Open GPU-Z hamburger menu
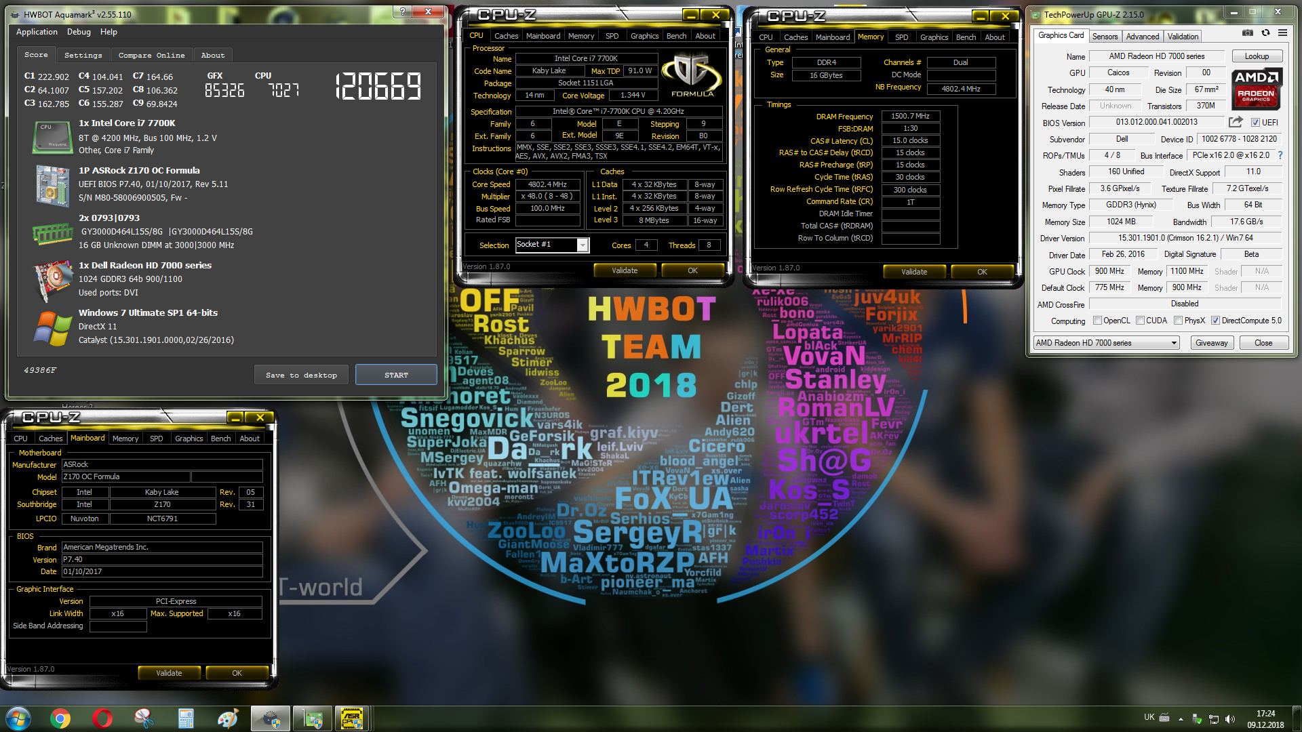The height and width of the screenshot is (732, 1302). [1282, 33]
